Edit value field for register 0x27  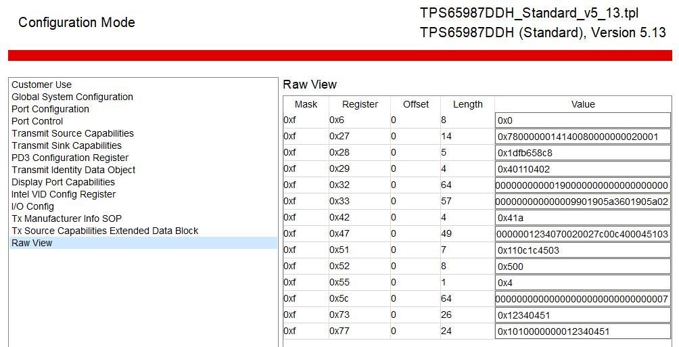(x=583, y=137)
